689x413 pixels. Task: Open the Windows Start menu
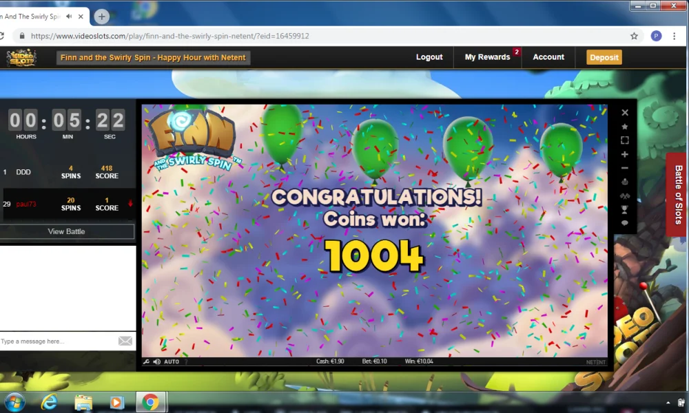click(14, 402)
